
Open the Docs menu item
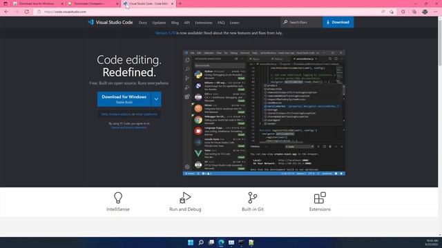(x=143, y=23)
